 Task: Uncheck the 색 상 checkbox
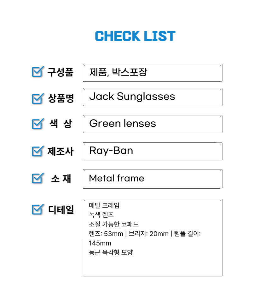tap(37, 124)
